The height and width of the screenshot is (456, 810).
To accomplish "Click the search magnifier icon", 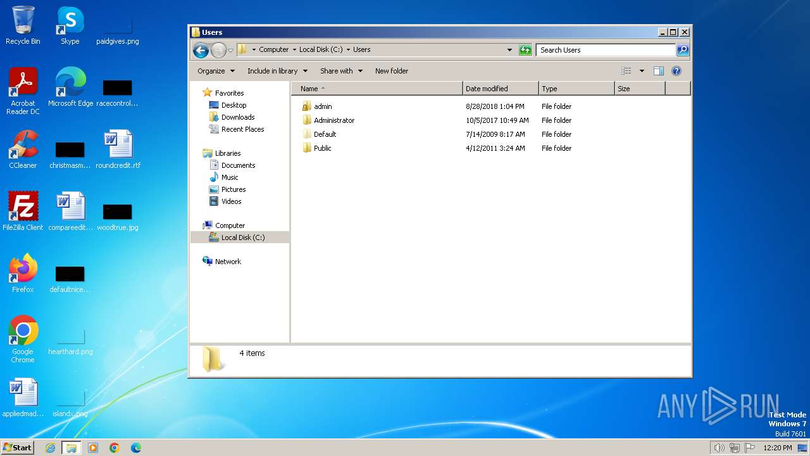I will tap(683, 50).
